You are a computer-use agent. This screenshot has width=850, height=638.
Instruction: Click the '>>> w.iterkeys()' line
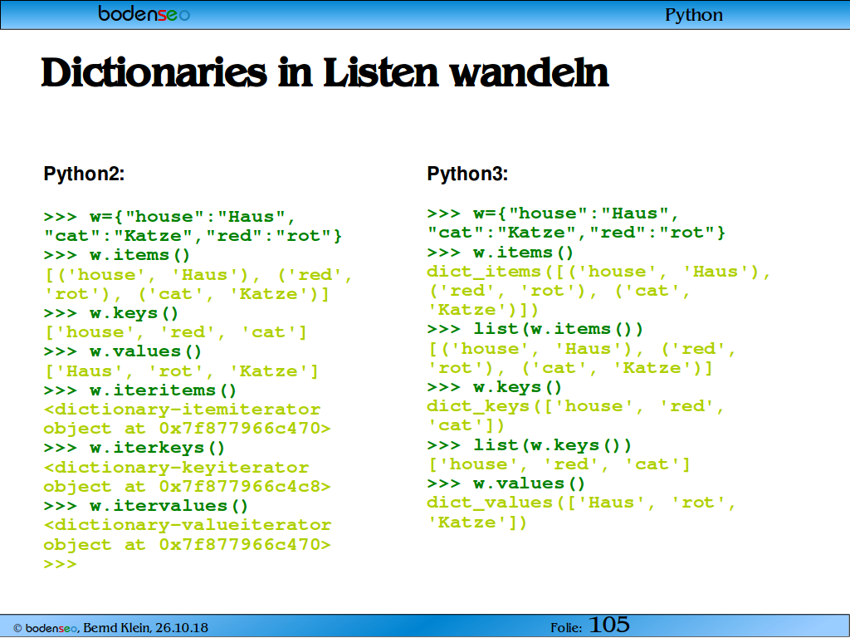click(x=134, y=448)
